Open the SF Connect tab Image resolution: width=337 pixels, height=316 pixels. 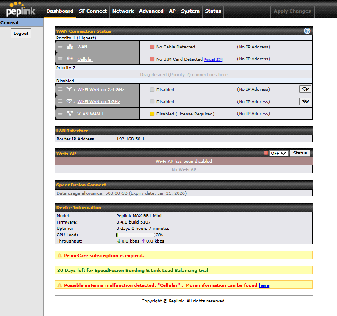click(x=93, y=11)
